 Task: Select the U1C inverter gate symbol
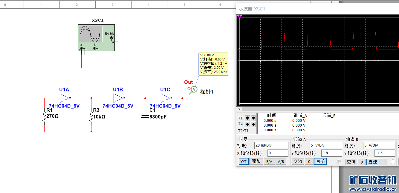coord(166,98)
